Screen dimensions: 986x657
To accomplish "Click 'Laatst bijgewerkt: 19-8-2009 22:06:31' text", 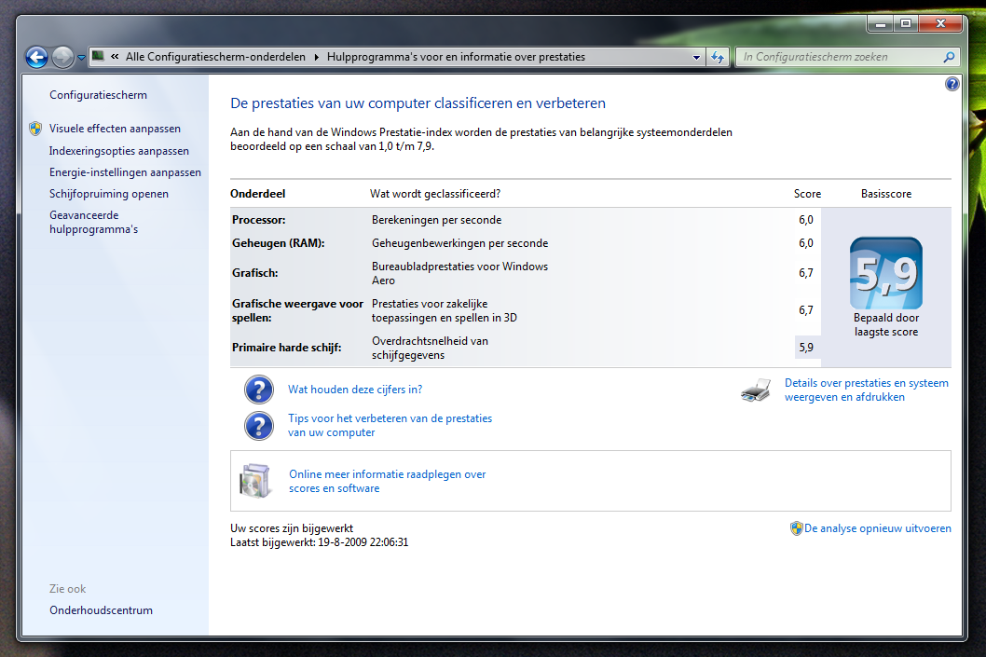I will [319, 542].
